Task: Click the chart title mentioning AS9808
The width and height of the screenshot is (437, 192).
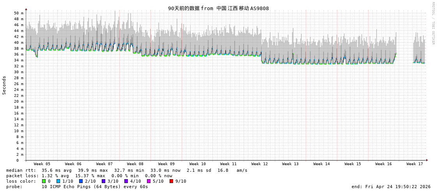Action: point(218,8)
